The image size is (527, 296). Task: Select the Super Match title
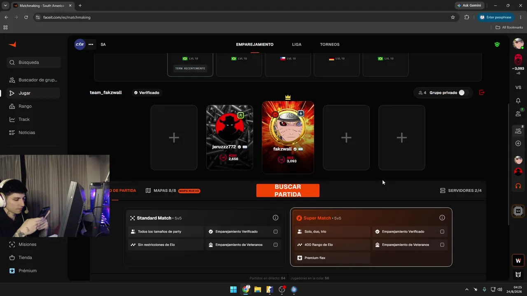(317, 218)
